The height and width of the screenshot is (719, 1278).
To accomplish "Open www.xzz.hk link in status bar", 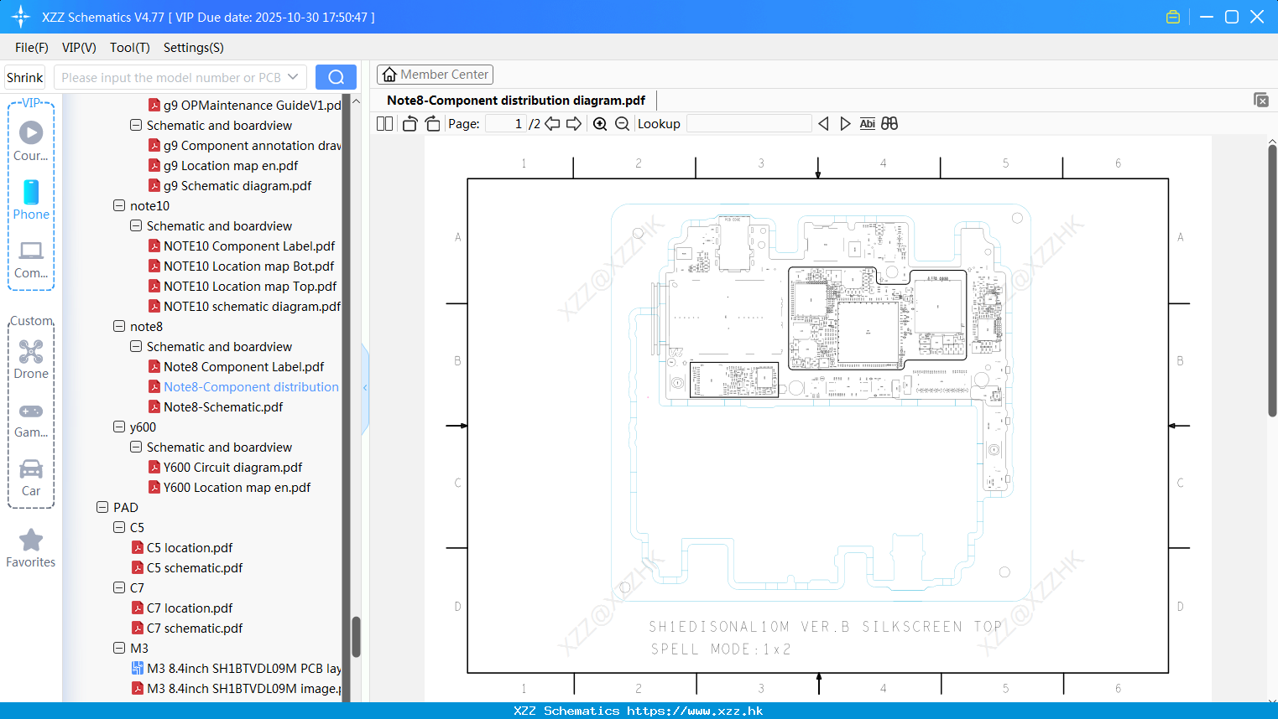I will tap(695, 711).
